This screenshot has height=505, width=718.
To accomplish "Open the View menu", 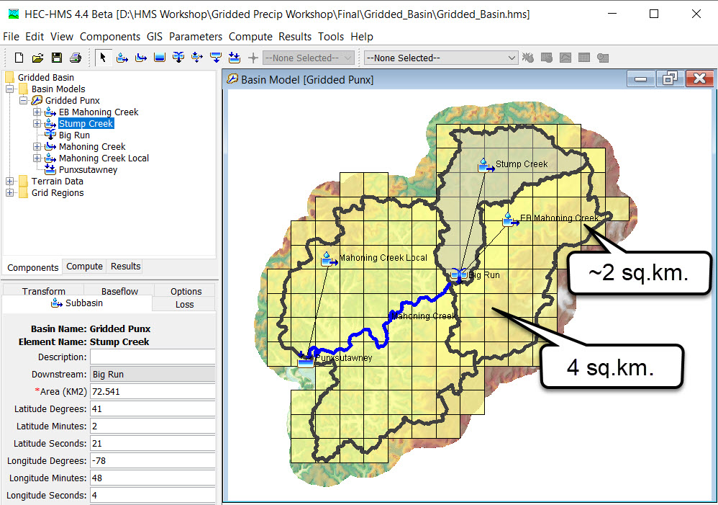I will [x=62, y=37].
